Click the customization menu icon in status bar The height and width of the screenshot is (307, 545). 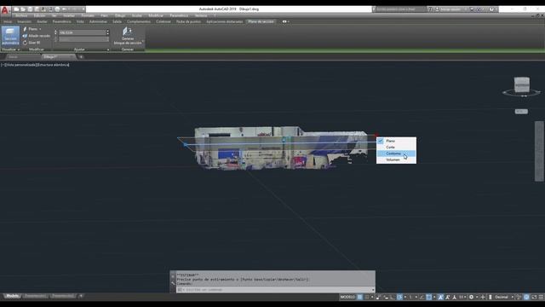541,297
